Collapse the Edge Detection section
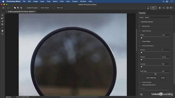 click(x=140, y=31)
